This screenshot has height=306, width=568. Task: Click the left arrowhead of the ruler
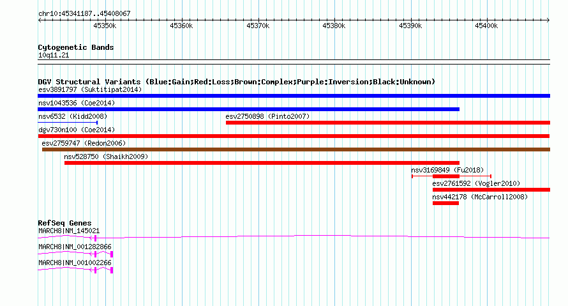40,20
